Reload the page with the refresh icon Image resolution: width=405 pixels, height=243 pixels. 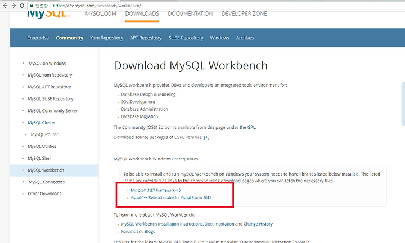click(22, 6)
